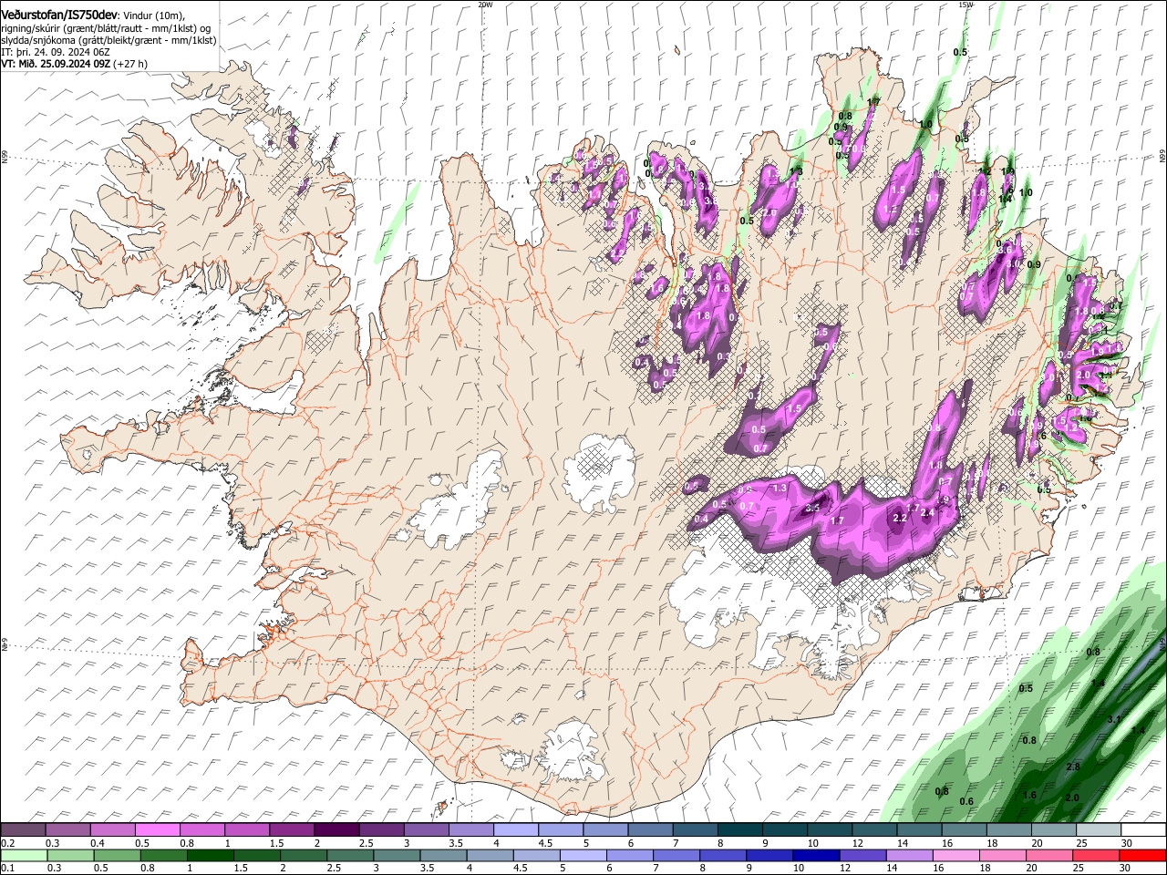Click the 15W longitude label at top

click(x=966, y=5)
